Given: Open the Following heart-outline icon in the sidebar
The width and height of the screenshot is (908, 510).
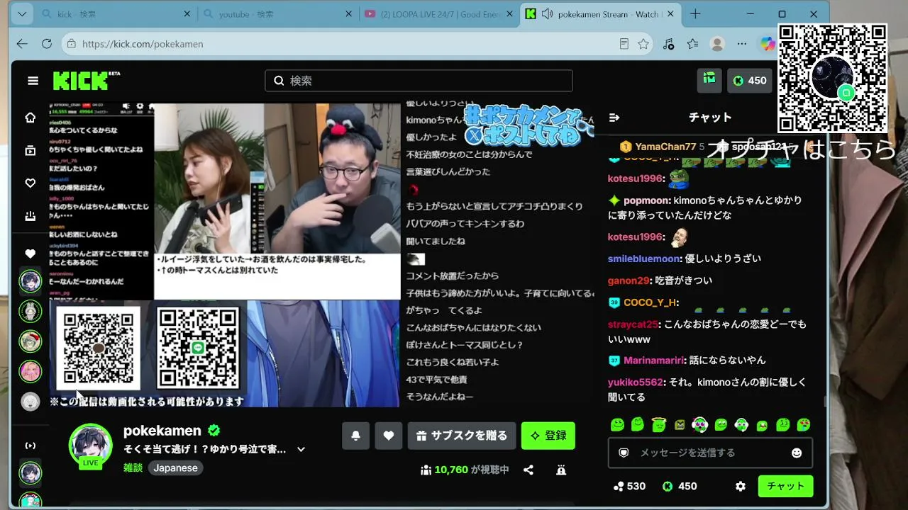Looking at the screenshot, I should 31,183.
